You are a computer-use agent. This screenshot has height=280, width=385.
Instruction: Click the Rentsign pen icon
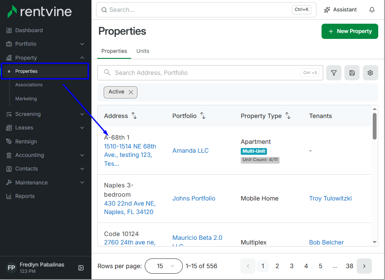pos(9,141)
